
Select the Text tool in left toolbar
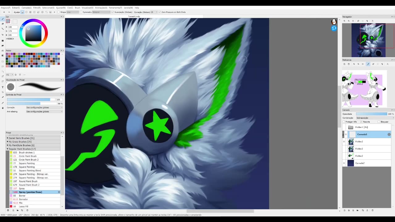[x=3, y=87]
